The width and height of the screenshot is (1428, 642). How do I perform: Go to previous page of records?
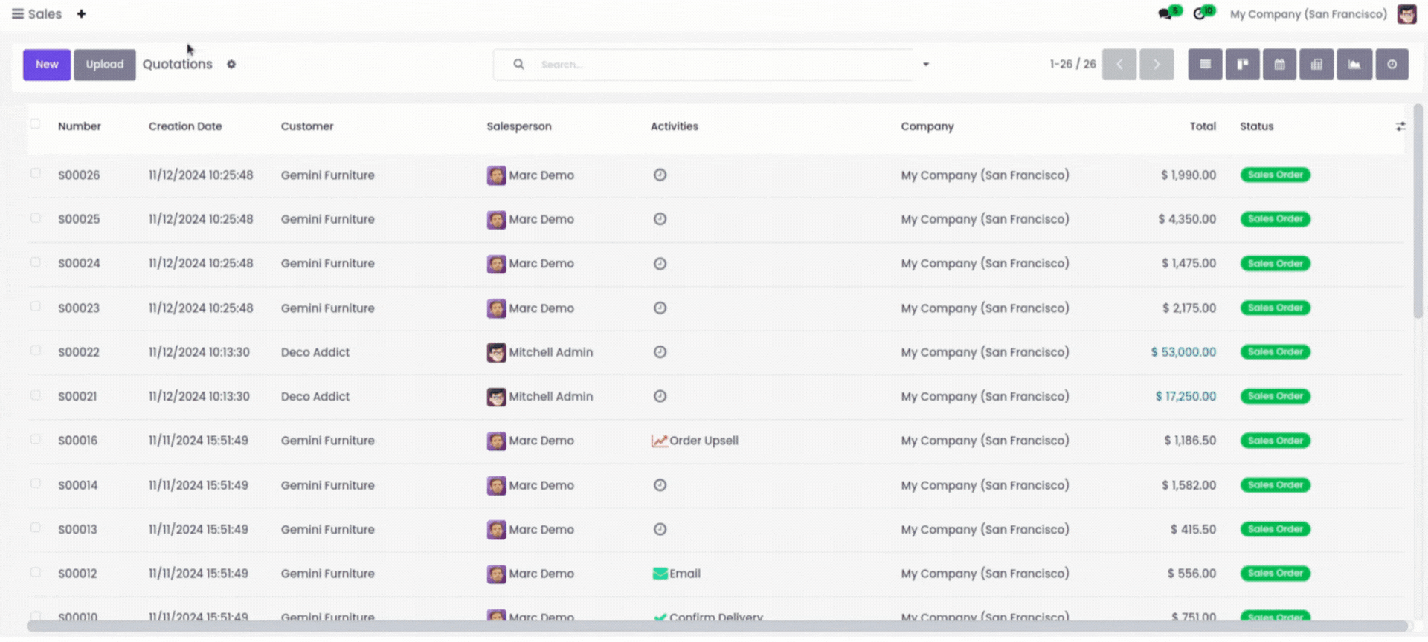tap(1119, 65)
